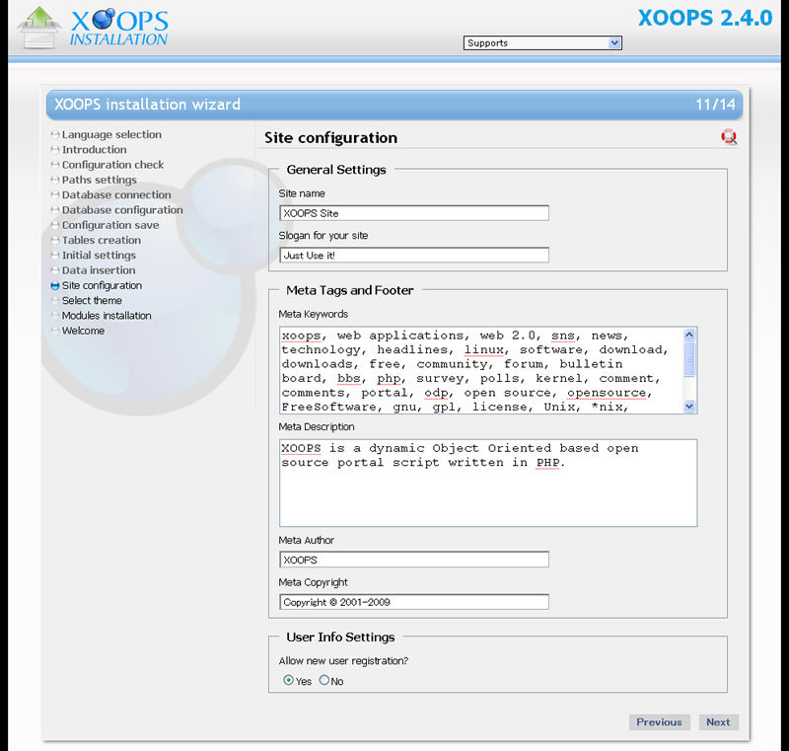Click the Meta Tags and Footer legend

350,290
